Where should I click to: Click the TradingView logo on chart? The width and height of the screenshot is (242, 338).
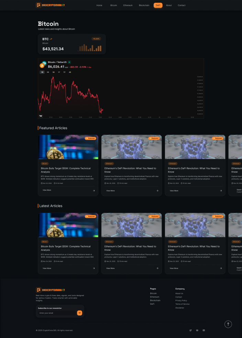pyautogui.click(x=41, y=116)
